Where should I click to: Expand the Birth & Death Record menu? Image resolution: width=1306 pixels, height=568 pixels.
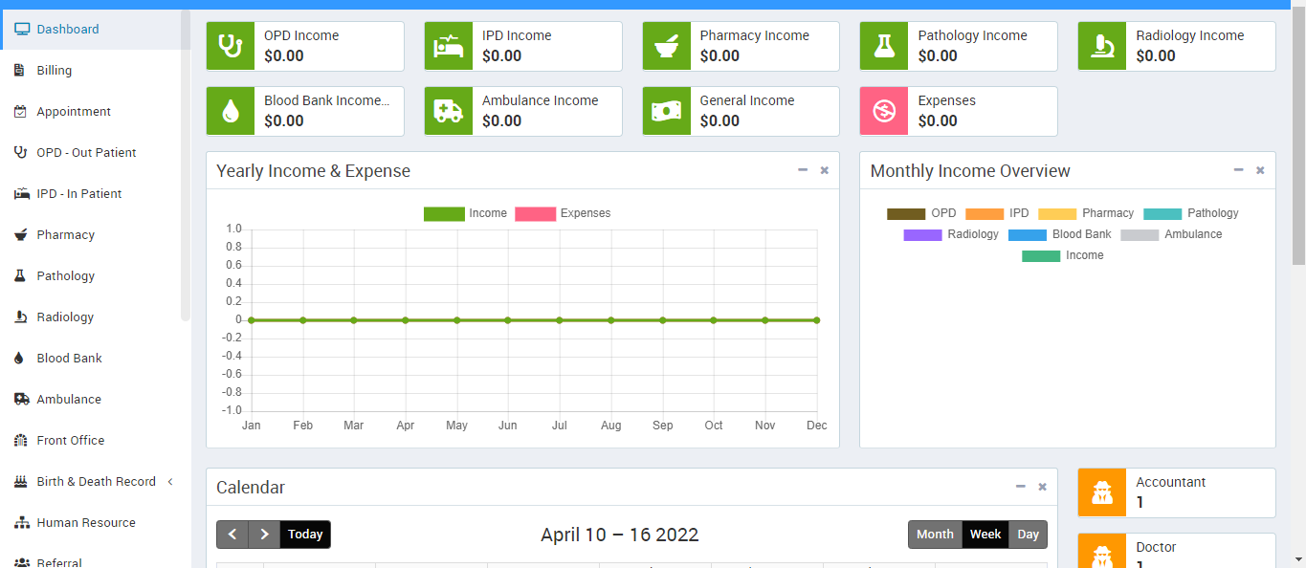(x=96, y=482)
